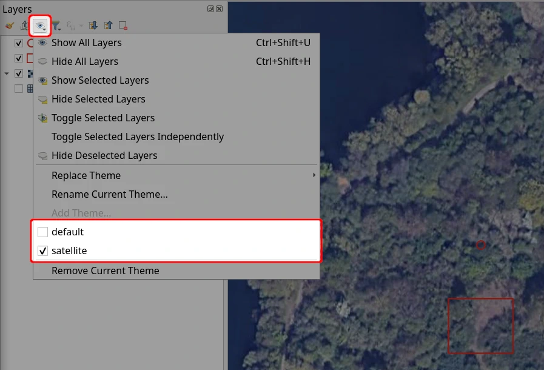Click the satellite imagery on the map canvas
Viewport: 544px width, 370px height.
[x=425, y=182]
